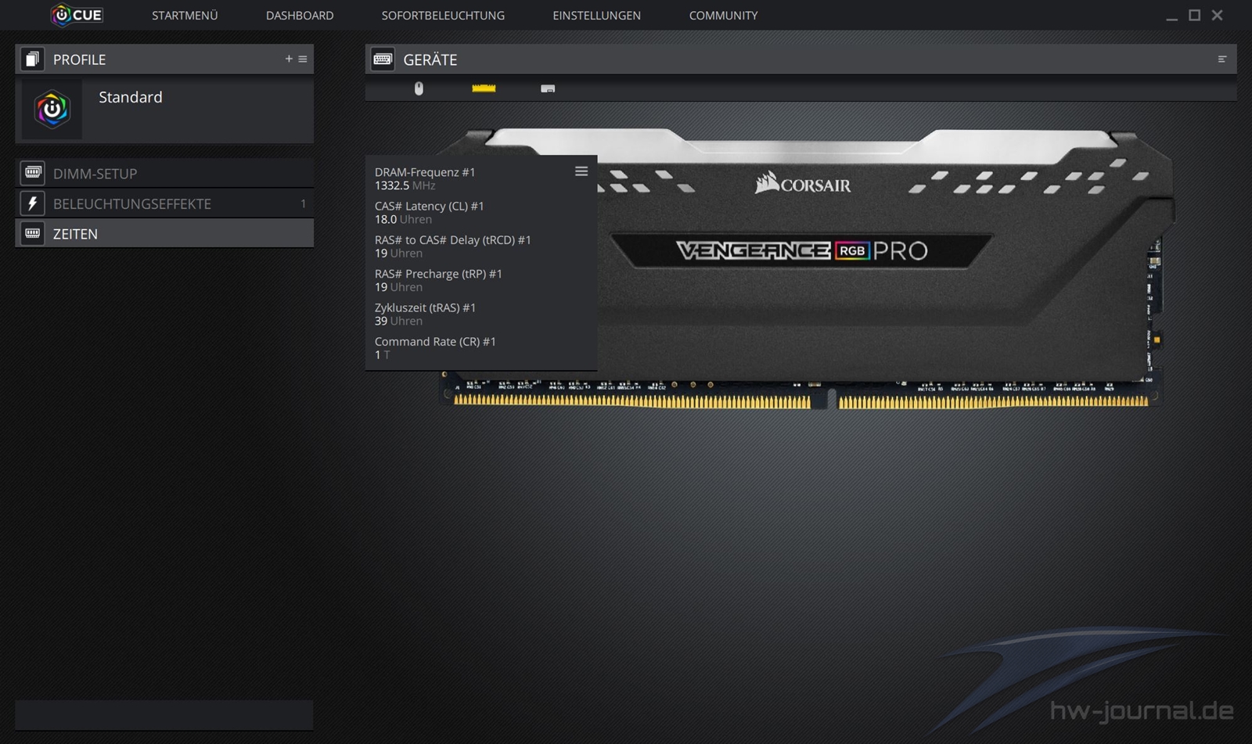
Task: Click Zykluszeit (tRAS) #1 entry
Action: [425, 314]
